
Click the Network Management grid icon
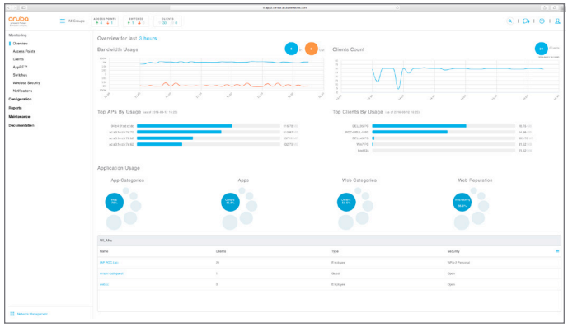(12, 314)
